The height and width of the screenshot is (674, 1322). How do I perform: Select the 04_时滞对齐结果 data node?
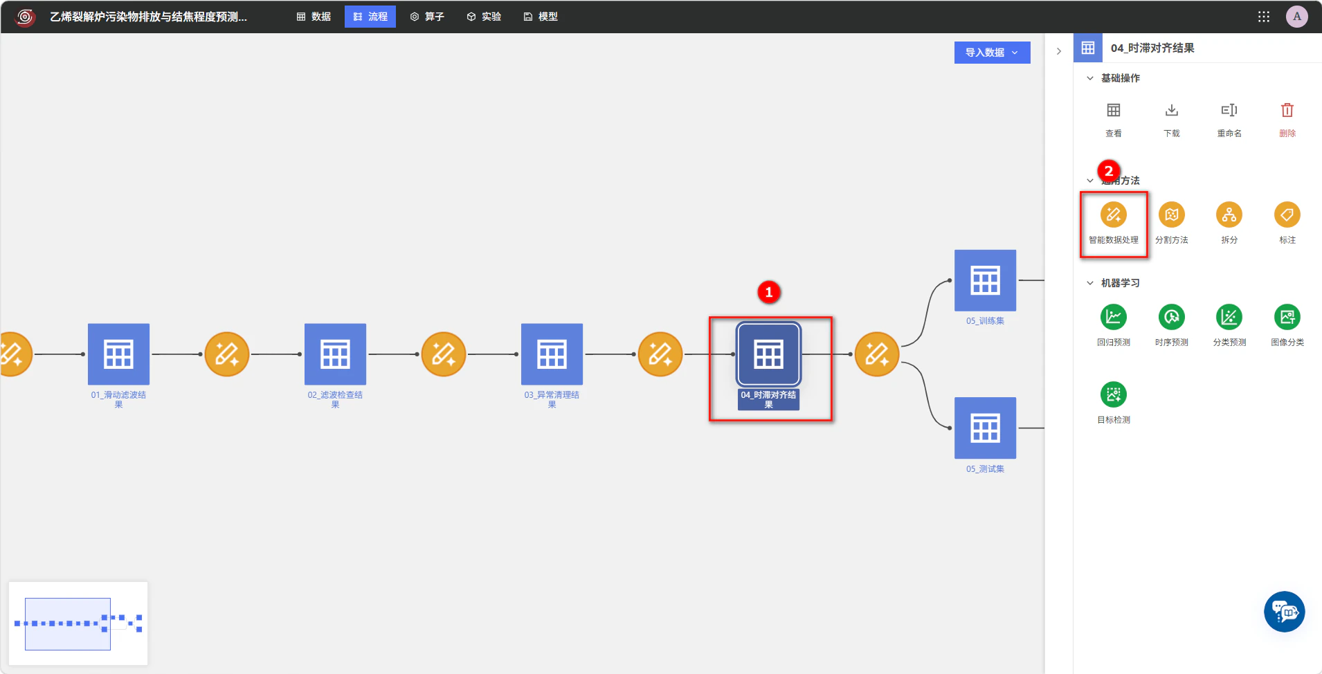click(x=768, y=354)
